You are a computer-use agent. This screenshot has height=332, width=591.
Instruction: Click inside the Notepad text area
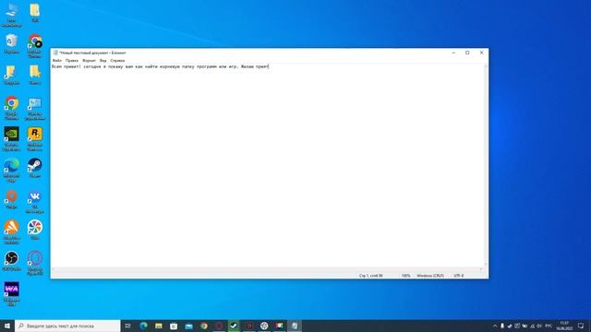268,166
